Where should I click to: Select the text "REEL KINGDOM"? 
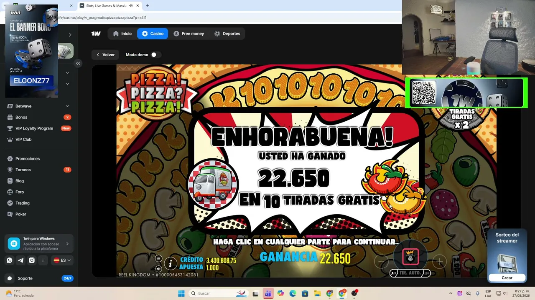coord(134,275)
